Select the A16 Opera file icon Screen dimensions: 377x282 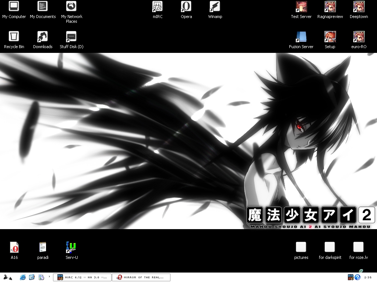[14, 247]
